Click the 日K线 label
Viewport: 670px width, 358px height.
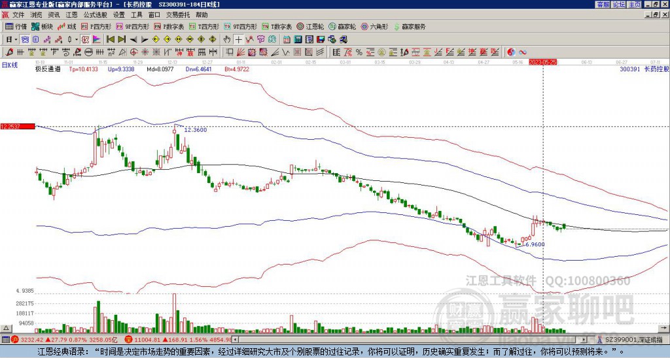(9, 65)
